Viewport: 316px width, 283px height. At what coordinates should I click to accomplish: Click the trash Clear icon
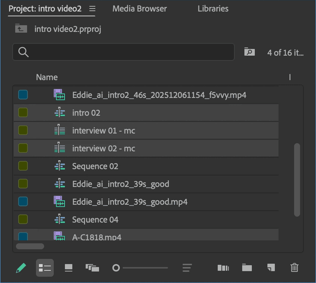tap(294, 267)
